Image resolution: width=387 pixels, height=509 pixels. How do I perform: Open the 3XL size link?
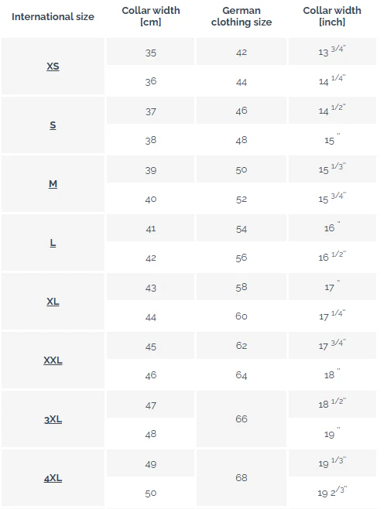point(53,419)
